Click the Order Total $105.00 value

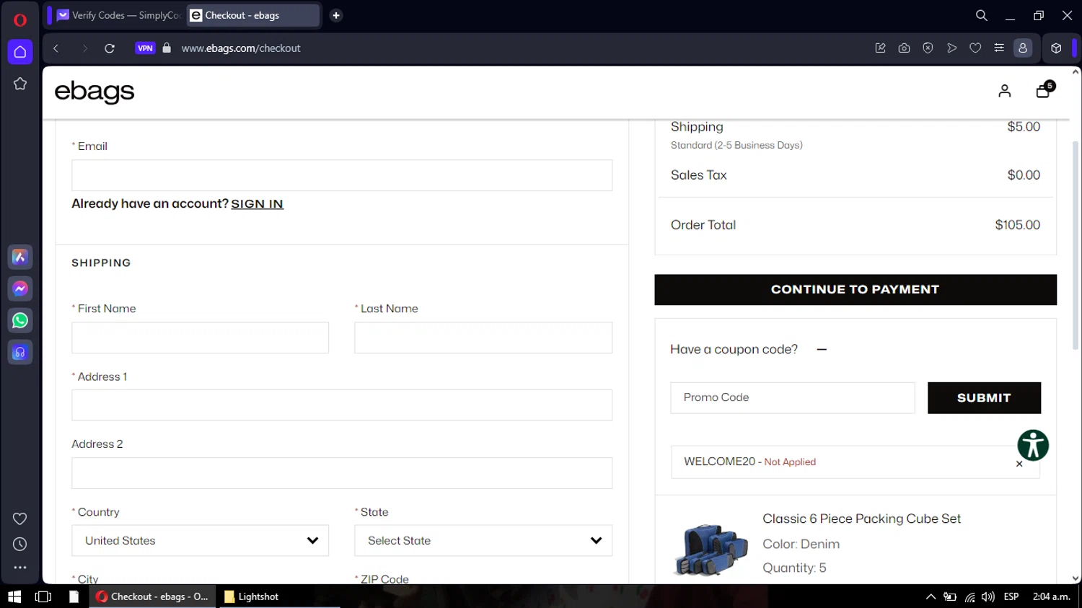[1017, 225]
